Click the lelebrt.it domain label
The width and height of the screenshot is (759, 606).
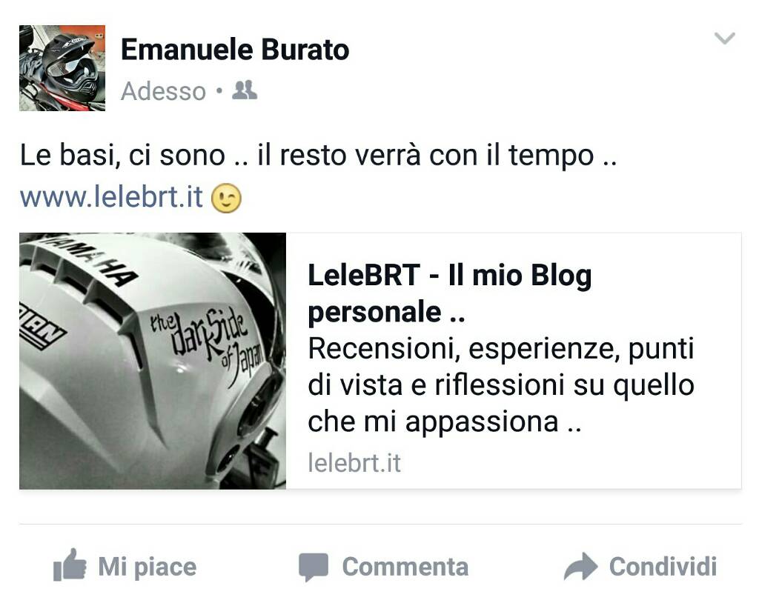coord(354,463)
